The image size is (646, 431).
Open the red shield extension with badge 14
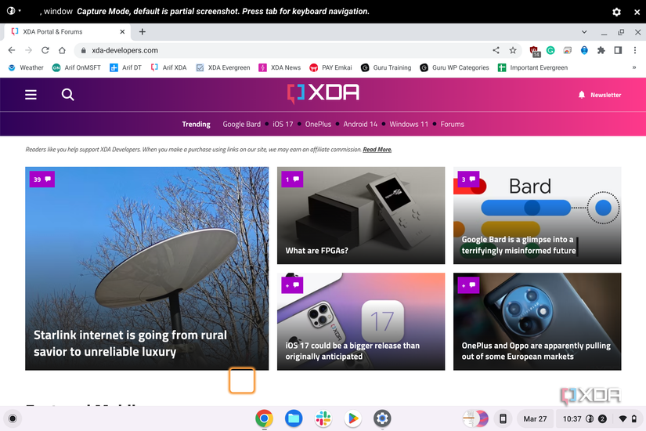(x=534, y=51)
